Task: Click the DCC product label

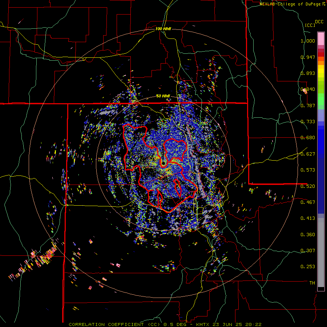Action: pos(319,22)
